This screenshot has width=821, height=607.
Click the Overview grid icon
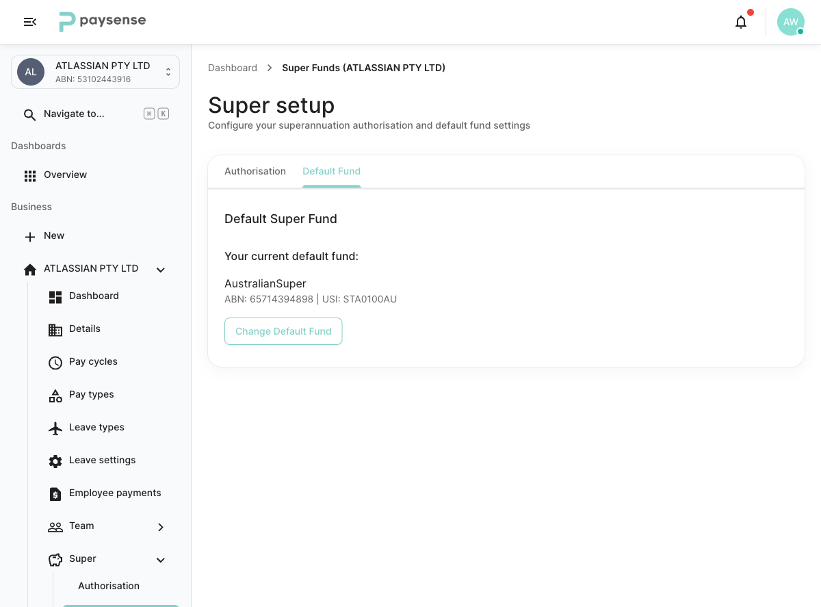point(30,176)
